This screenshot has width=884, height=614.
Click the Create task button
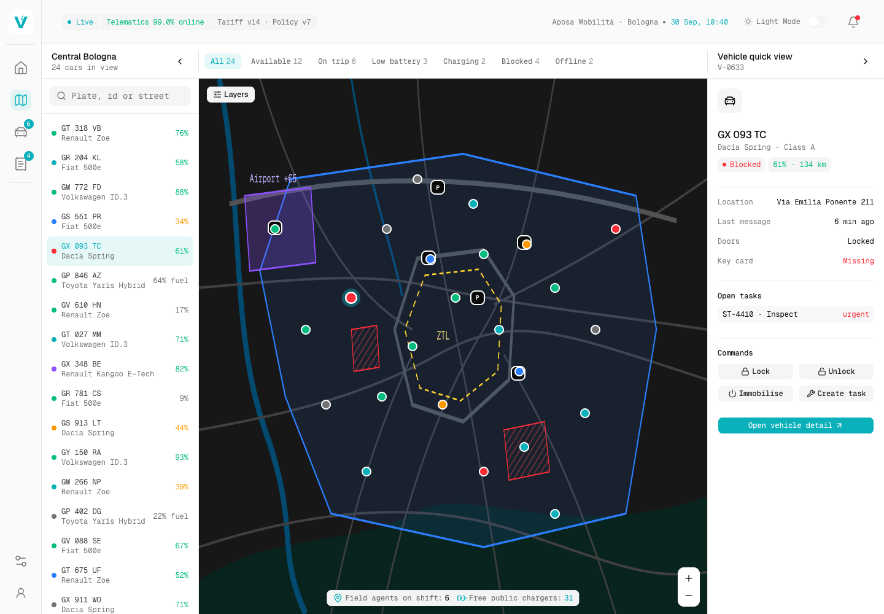(x=836, y=394)
